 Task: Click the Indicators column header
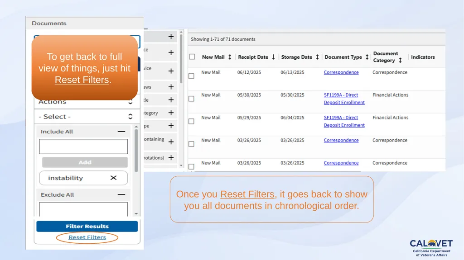pos(423,57)
